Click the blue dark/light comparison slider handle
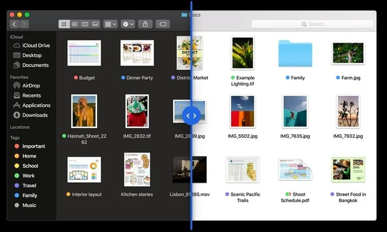The width and height of the screenshot is (387, 232). (x=191, y=116)
